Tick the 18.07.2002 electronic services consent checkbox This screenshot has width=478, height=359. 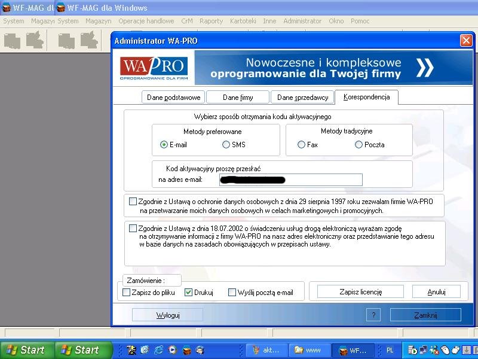tap(133, 229)
